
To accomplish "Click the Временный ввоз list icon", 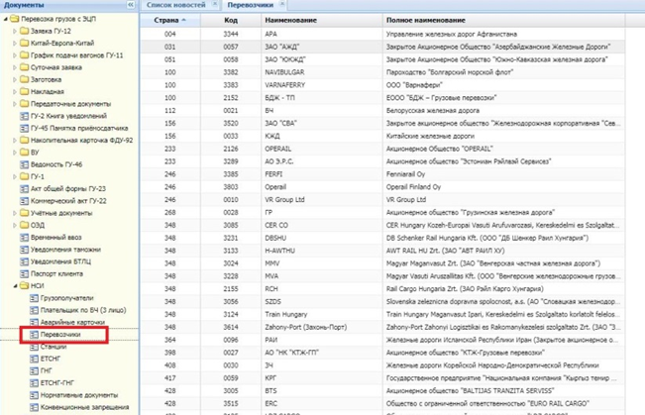I will click(x=24, y=238).
